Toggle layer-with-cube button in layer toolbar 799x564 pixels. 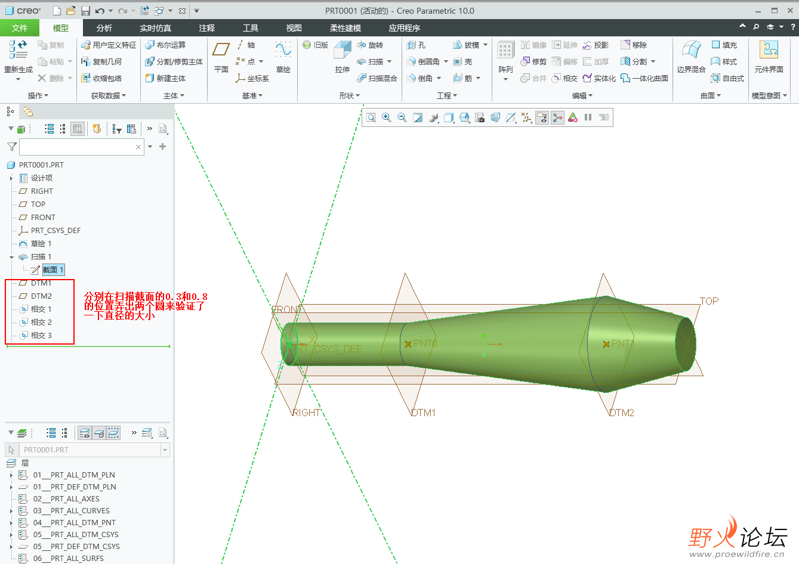click(x=100, y=433)
